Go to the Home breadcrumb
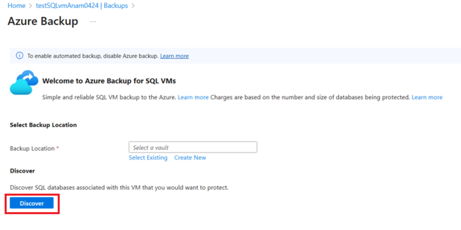The height and width of the screenshot is (230, 461). pos(17,6)
